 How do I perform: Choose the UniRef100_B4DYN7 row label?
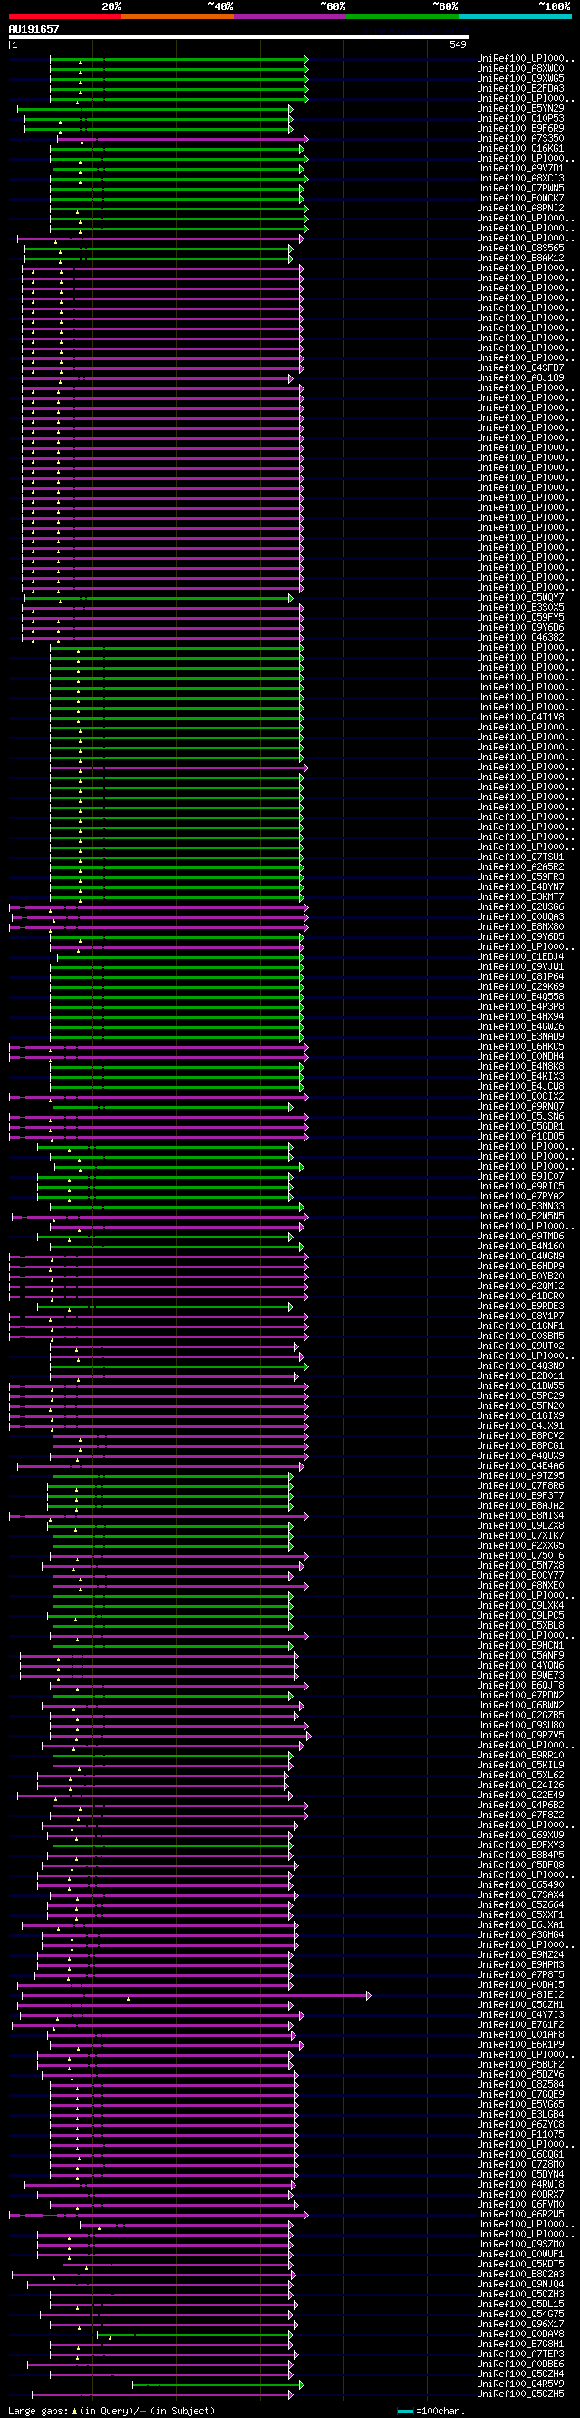pyautogui.click(x=520, y=887)
